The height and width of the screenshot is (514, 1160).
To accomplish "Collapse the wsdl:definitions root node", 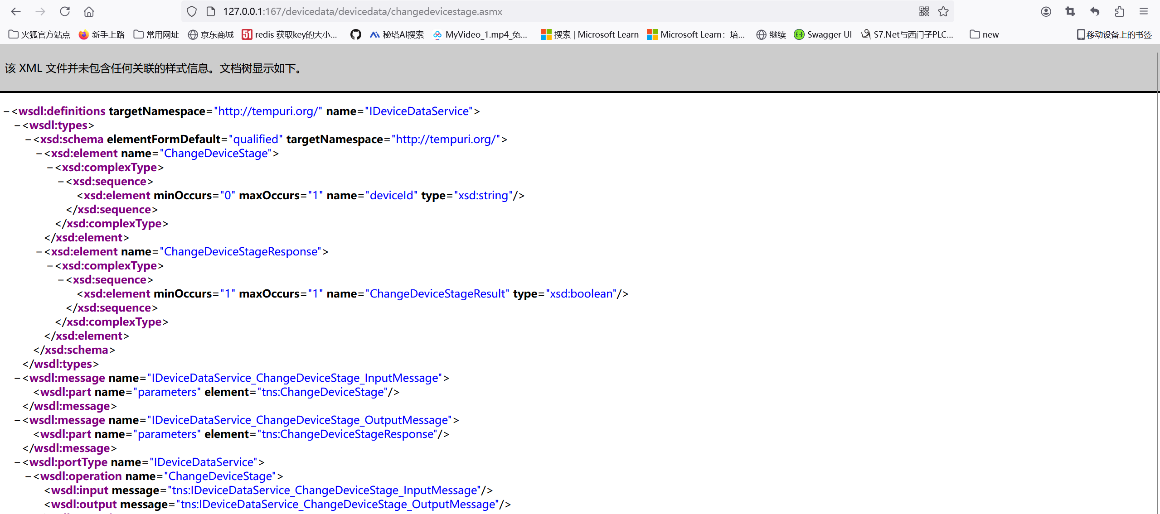I will tap(6, 111).
